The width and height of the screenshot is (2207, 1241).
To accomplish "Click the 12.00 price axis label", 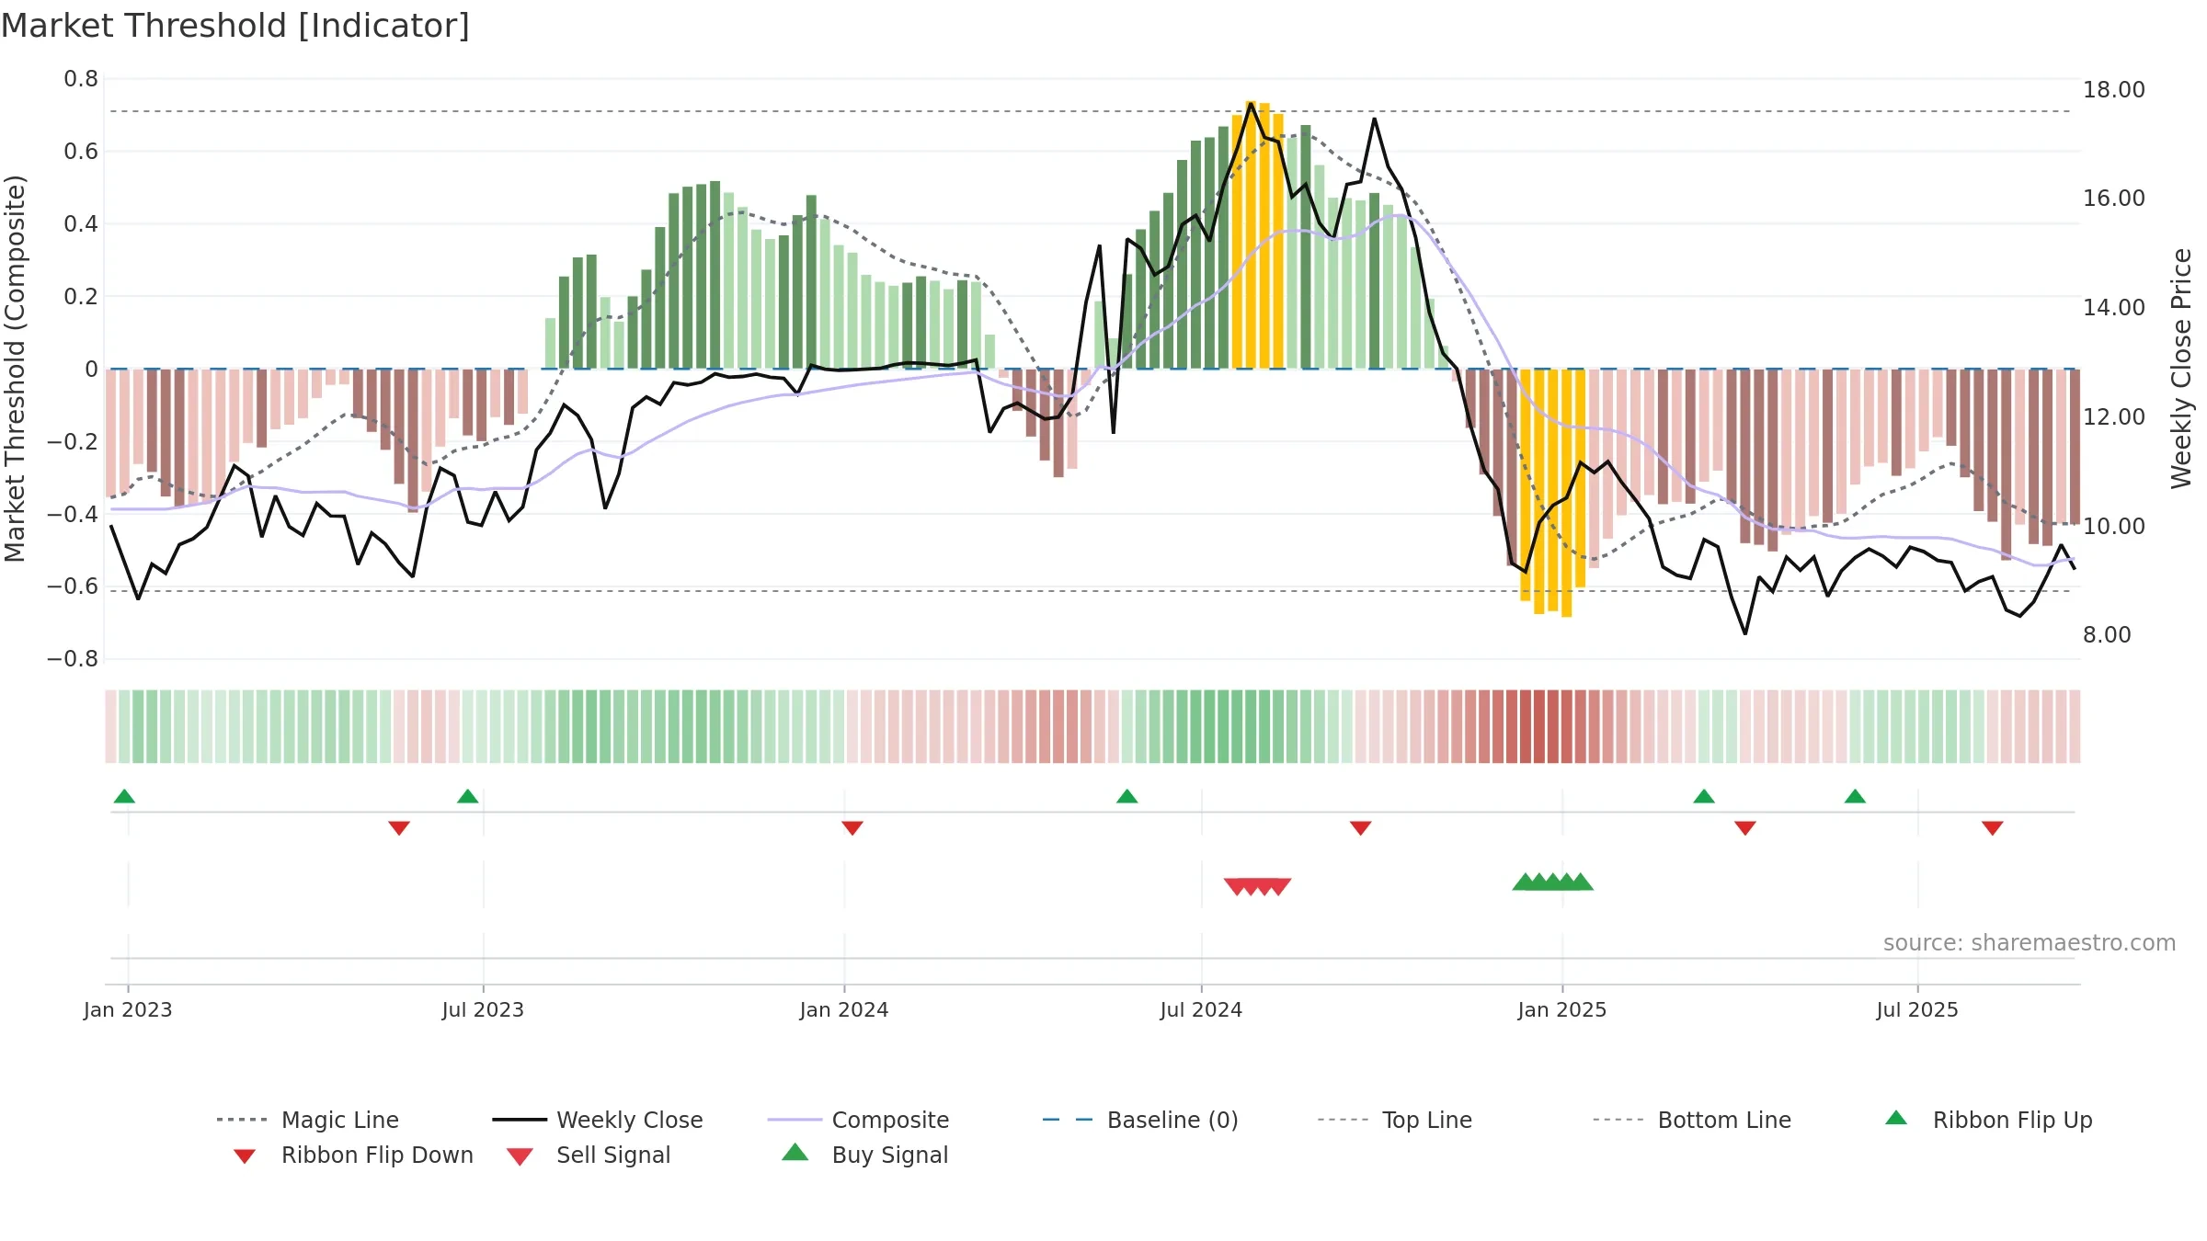I will (2114, 417).
